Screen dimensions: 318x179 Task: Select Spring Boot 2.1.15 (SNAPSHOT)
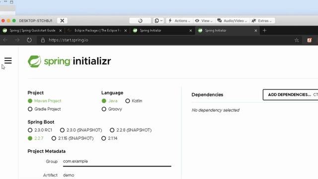tap(54, 138)
